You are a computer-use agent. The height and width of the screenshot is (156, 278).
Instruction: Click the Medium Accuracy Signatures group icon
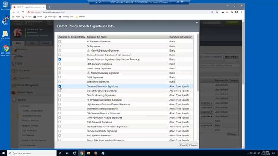point(88,73)
